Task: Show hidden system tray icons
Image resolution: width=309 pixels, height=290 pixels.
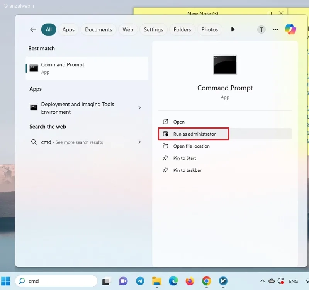Action: click(x=262, y=281)
